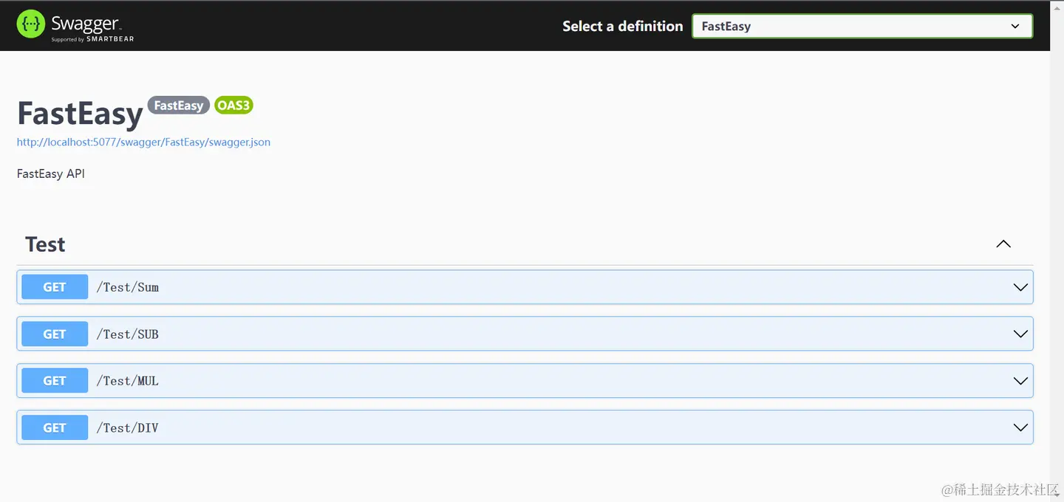Click GET badge for /Test/SUB
Viewport: 1064px width, 502px height.
[x=55, y=334]
